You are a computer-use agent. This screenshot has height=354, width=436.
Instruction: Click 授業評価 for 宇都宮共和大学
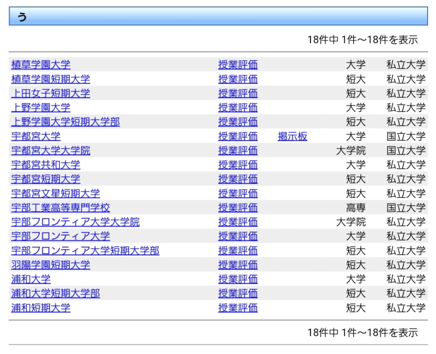point(238,165)
